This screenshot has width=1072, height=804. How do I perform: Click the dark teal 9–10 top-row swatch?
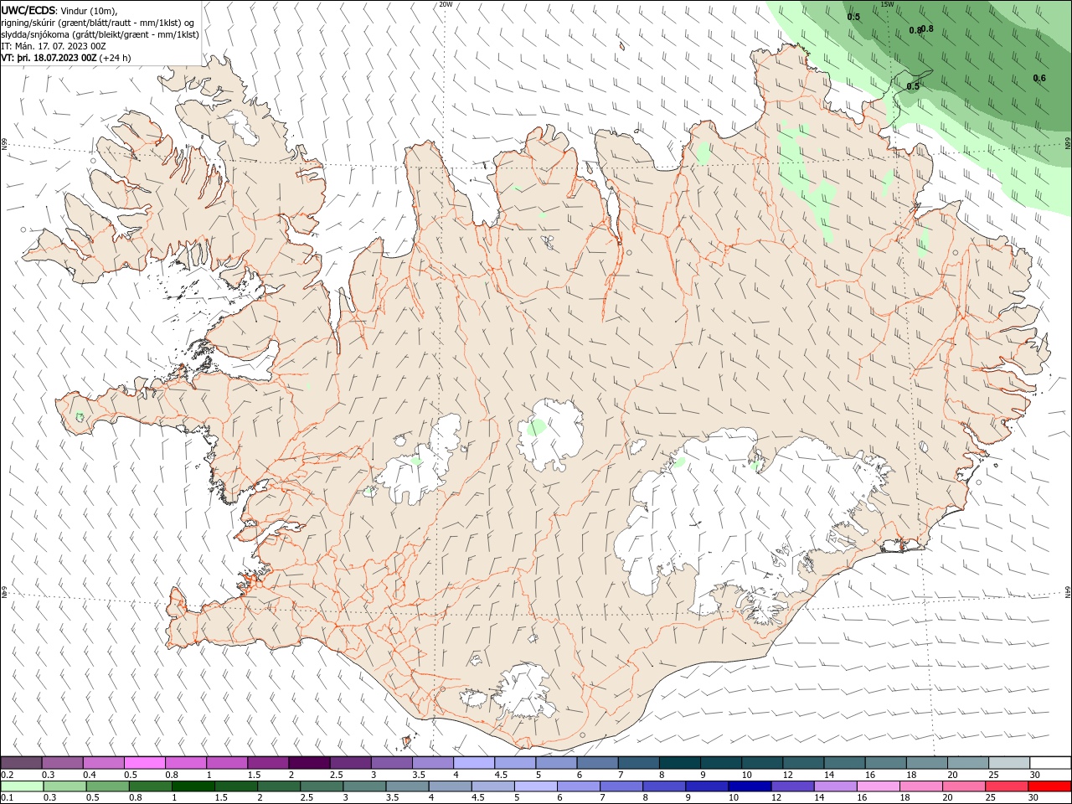point(720,763)
